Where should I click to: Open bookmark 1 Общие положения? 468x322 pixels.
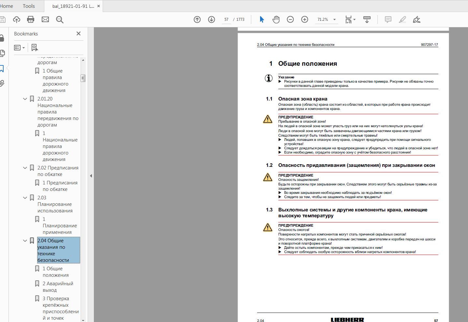[55, 272]
